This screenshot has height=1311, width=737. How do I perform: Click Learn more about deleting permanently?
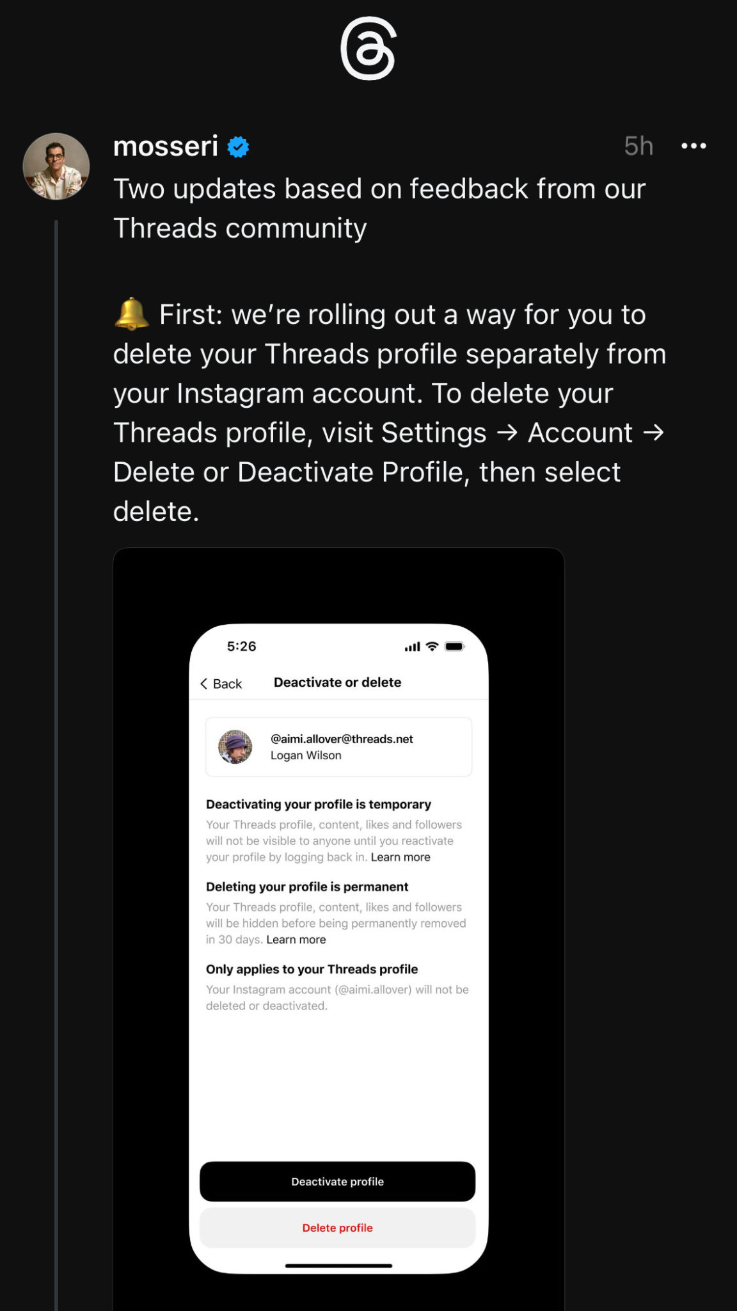(296, 940)
